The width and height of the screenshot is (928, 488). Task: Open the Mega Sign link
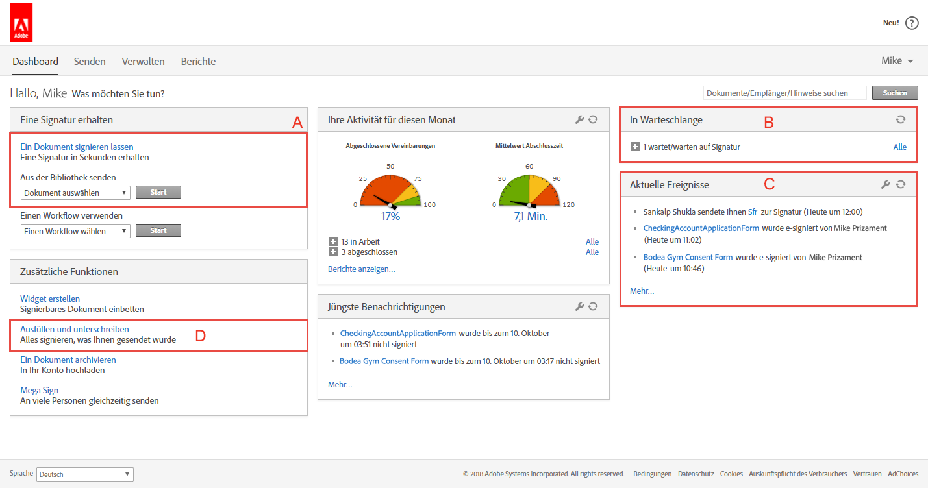(40, 390)
